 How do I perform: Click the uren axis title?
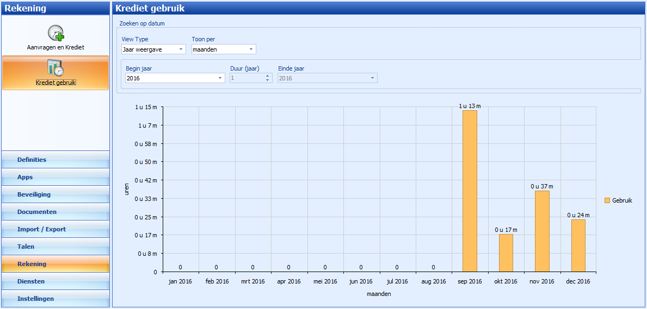coord(127,190)
